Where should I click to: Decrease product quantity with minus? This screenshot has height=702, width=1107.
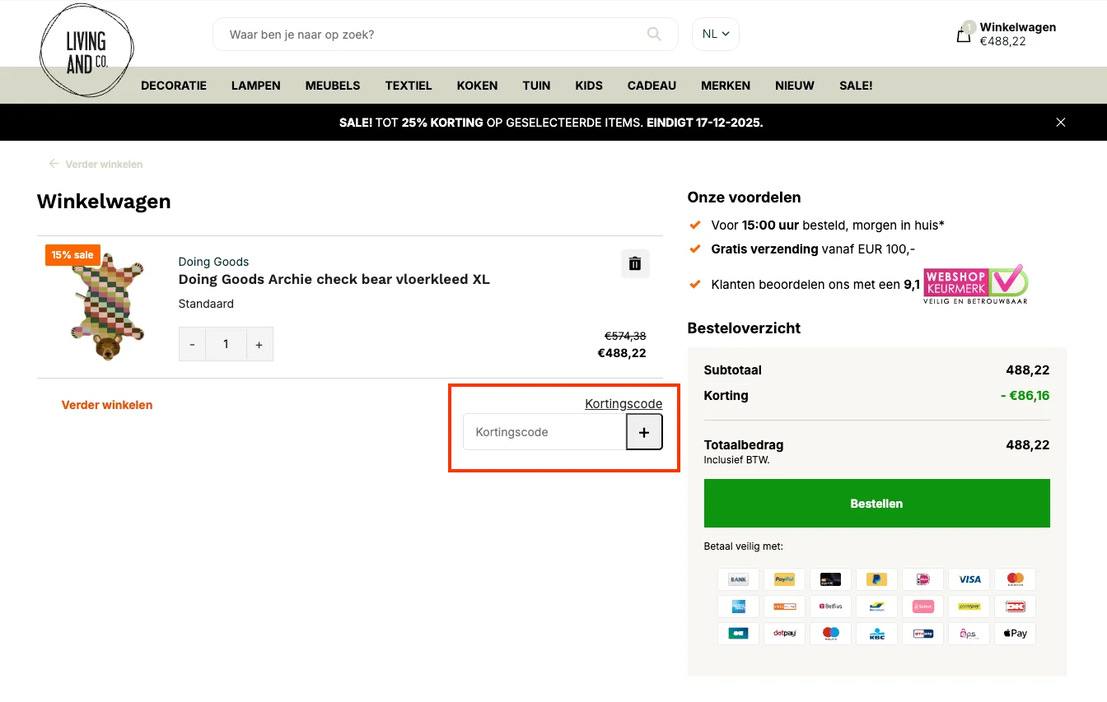click(x=192, y=345)
